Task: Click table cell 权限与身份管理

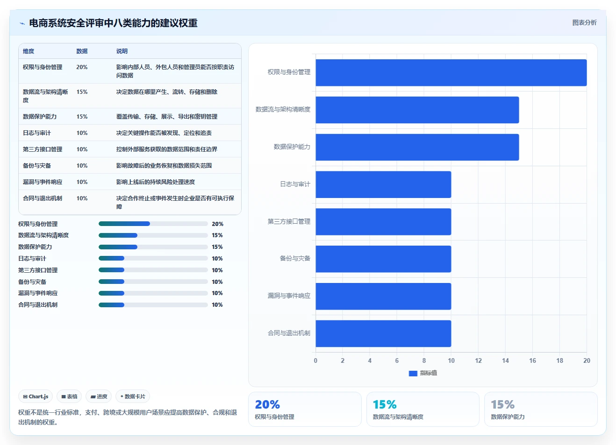Action: tap(43, 67)
